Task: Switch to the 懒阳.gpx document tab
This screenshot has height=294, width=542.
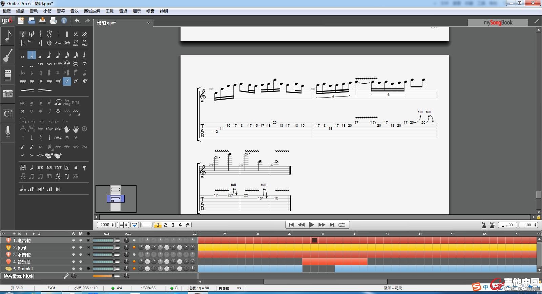Action: (123, 23)
